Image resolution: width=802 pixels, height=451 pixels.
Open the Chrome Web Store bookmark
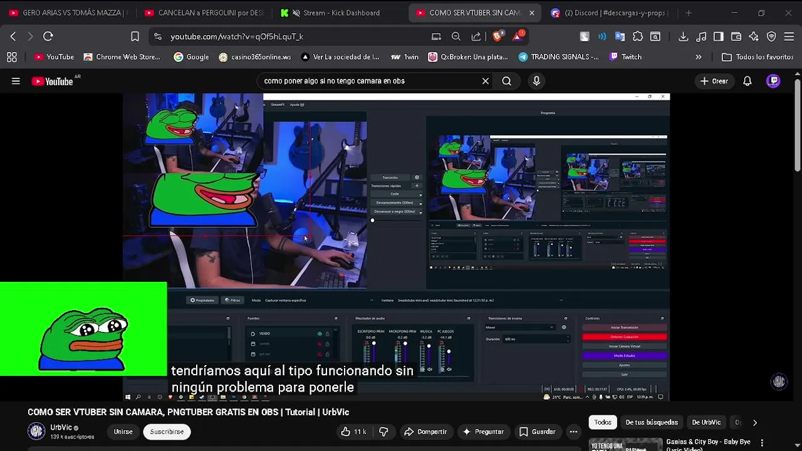122,57
